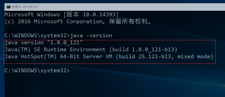Click the word Corporation in the copyright line
Image resolution: width=225 pixels, height=97 pixels.
[x=84, y=21]
